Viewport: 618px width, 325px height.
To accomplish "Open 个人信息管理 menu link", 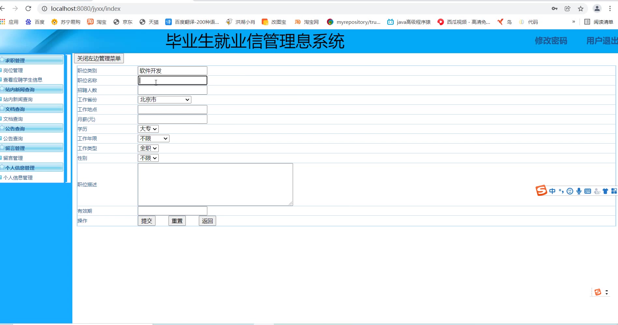I will coord(18,178).
